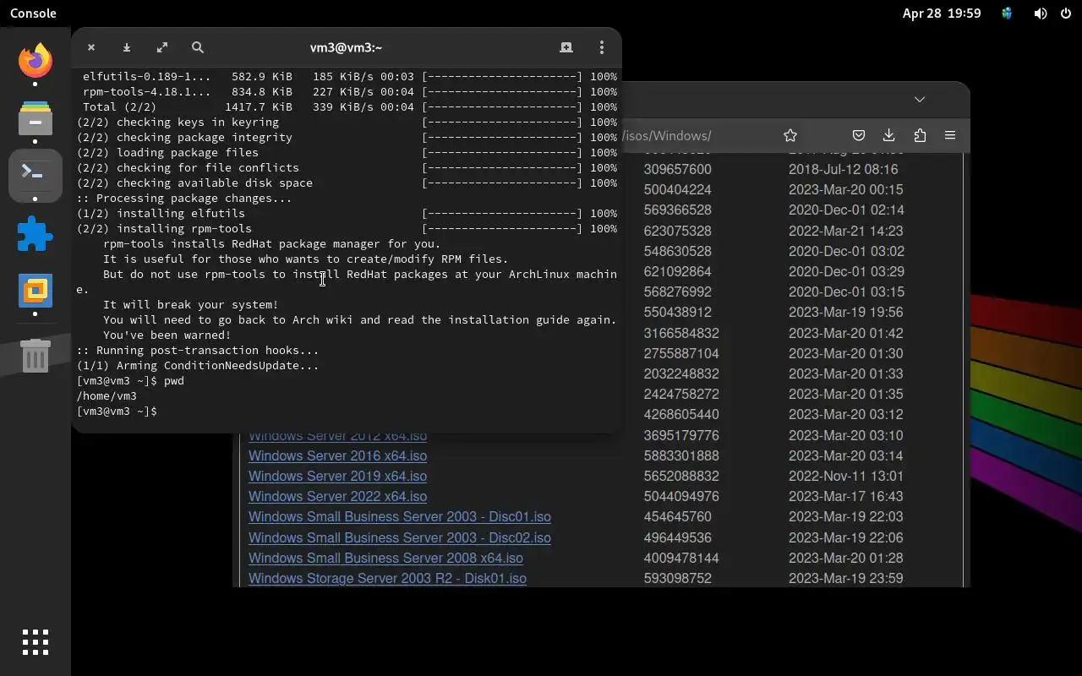
Task: Show applications grid
Action: 36,642
